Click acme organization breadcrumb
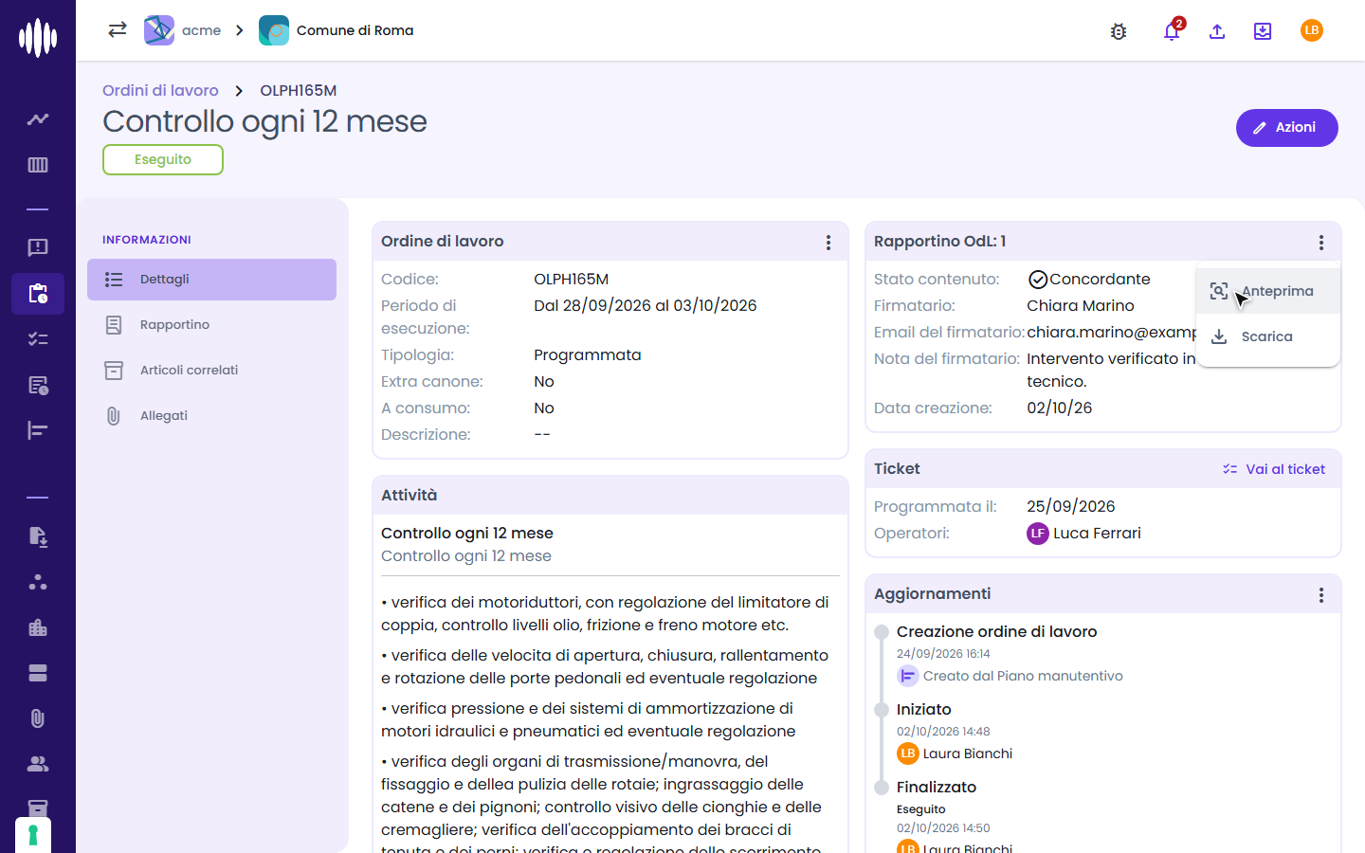Screen dimensions: 1365x853 183,30
